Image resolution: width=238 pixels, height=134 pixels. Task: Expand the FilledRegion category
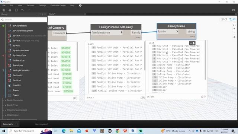(6, 115)
